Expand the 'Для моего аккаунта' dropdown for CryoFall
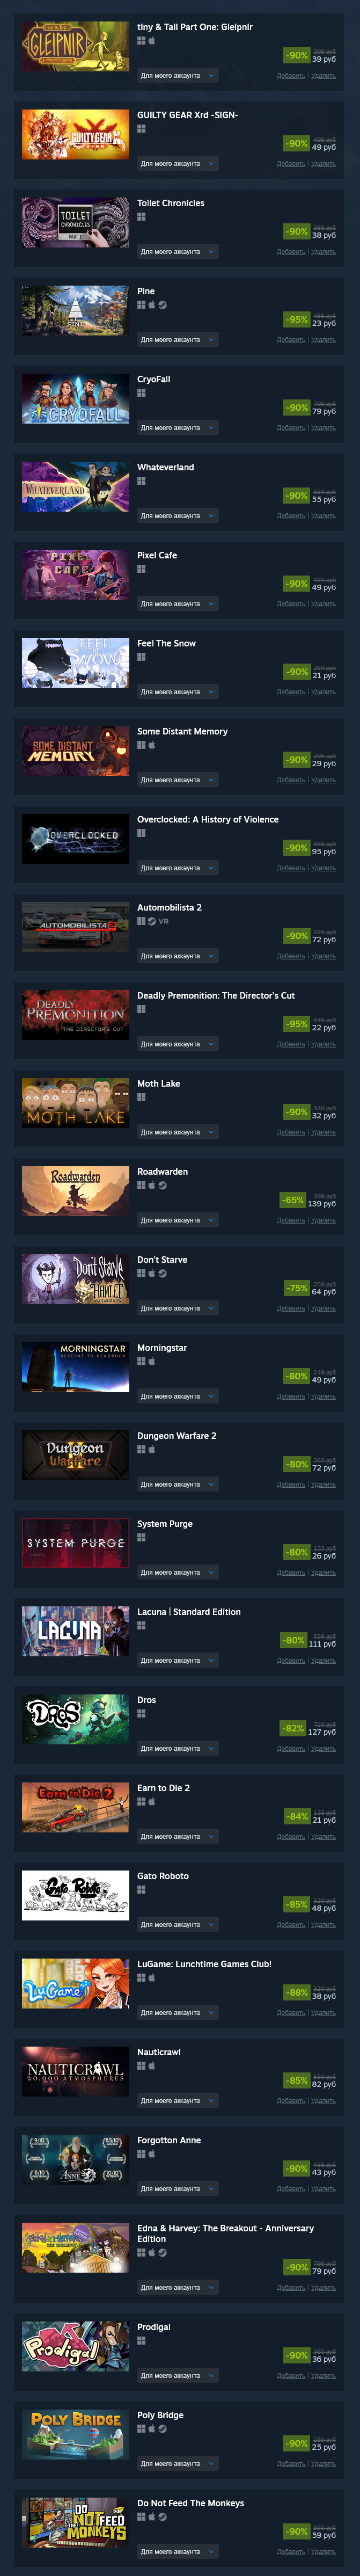360x2576 pixels. click(177, 428)
